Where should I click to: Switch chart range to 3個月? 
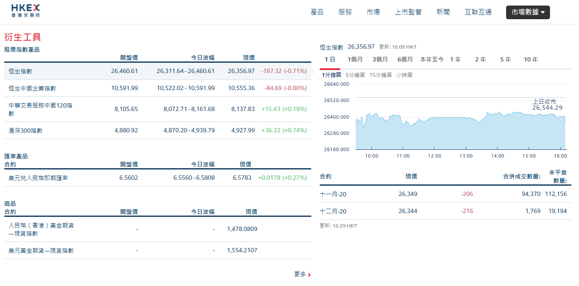point(380,59)
